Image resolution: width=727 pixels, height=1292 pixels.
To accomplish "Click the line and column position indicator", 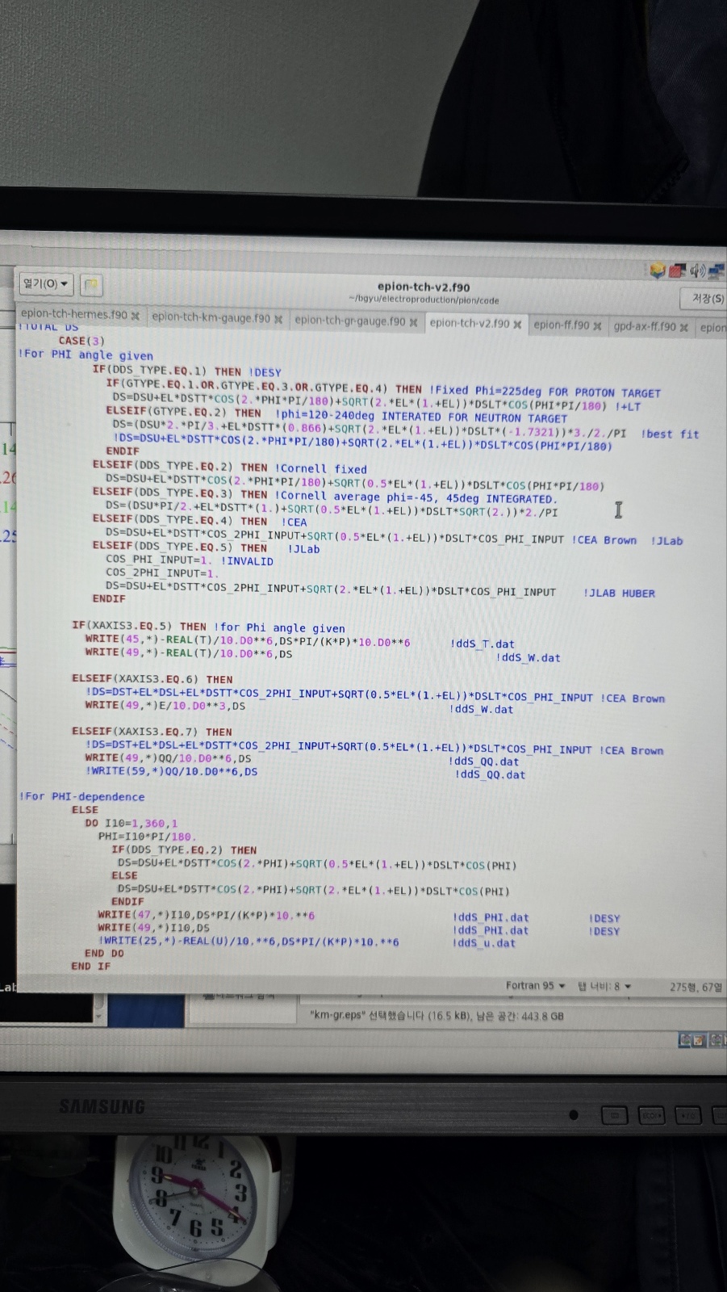I will coord(695,987).
